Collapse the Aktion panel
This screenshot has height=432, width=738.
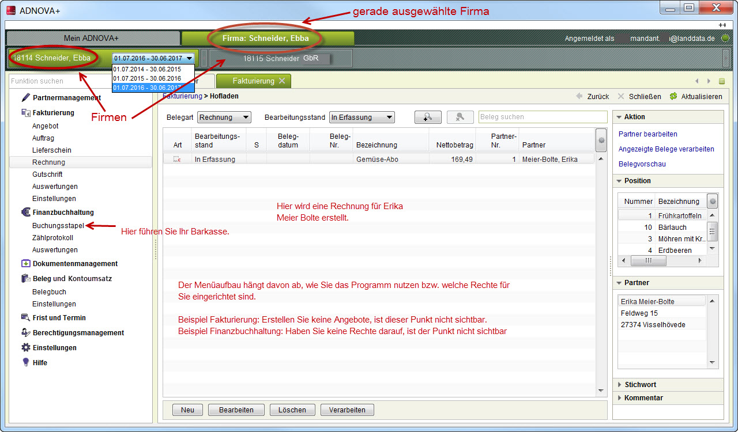tap(619, 117)
